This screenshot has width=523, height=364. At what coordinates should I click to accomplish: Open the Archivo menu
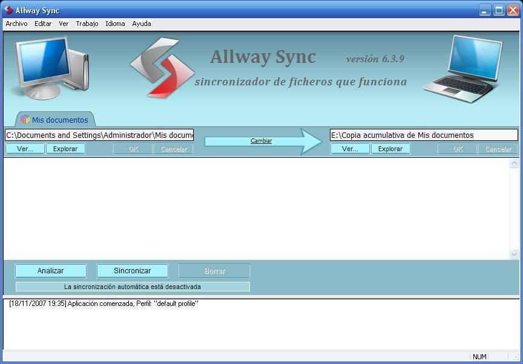[16, 24]
